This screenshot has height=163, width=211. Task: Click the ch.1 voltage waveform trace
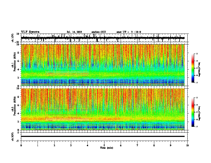point(103,38)
